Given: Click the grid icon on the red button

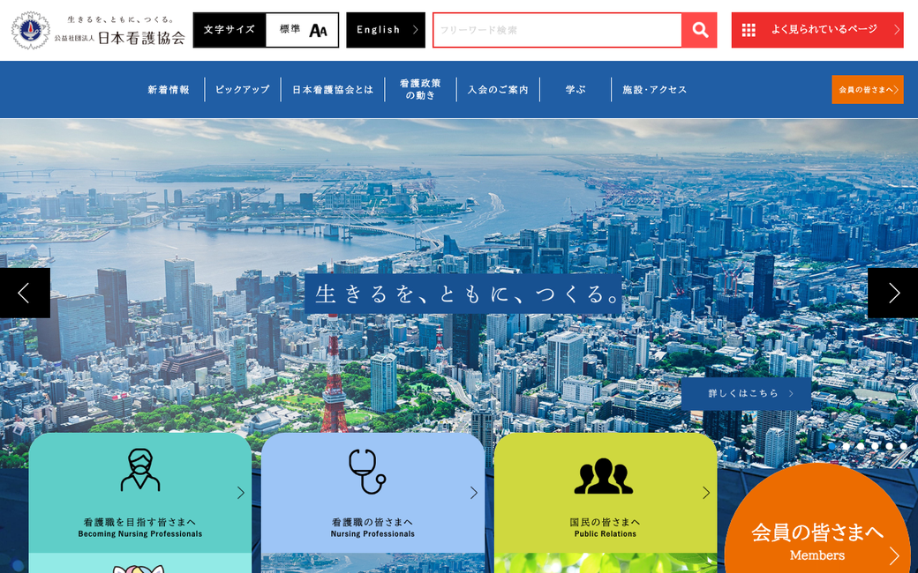Looking at the screenshot, I should coord(749,30).
